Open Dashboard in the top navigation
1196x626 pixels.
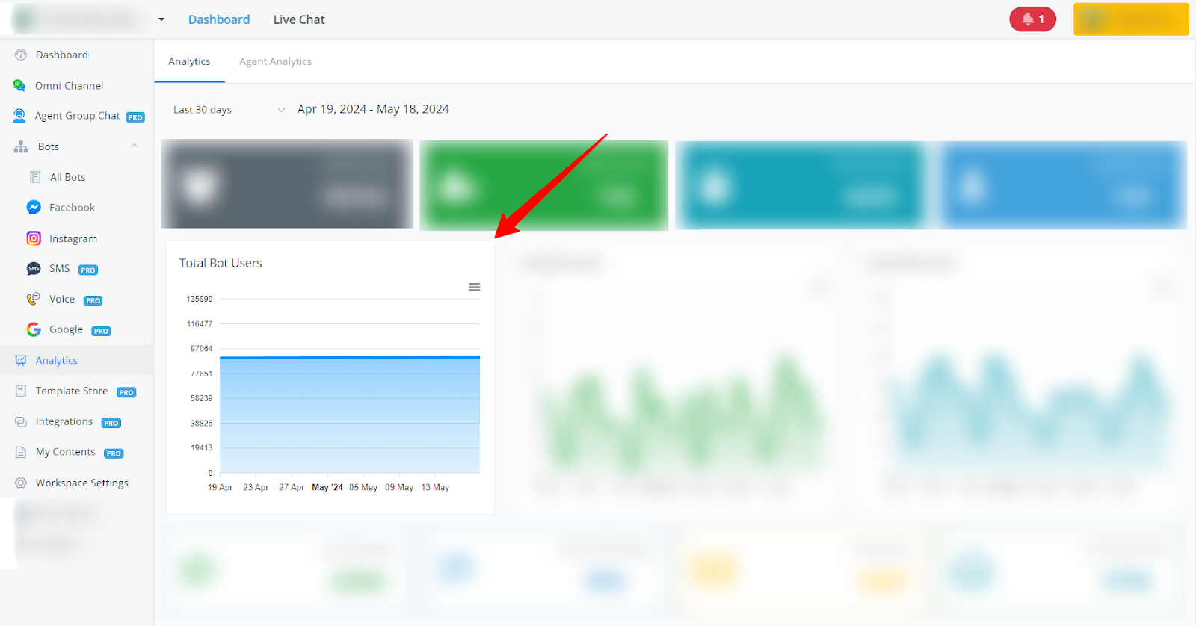219,19
